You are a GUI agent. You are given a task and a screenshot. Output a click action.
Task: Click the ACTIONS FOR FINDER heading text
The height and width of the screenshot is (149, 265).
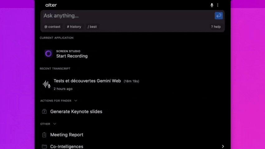point(56,101)
